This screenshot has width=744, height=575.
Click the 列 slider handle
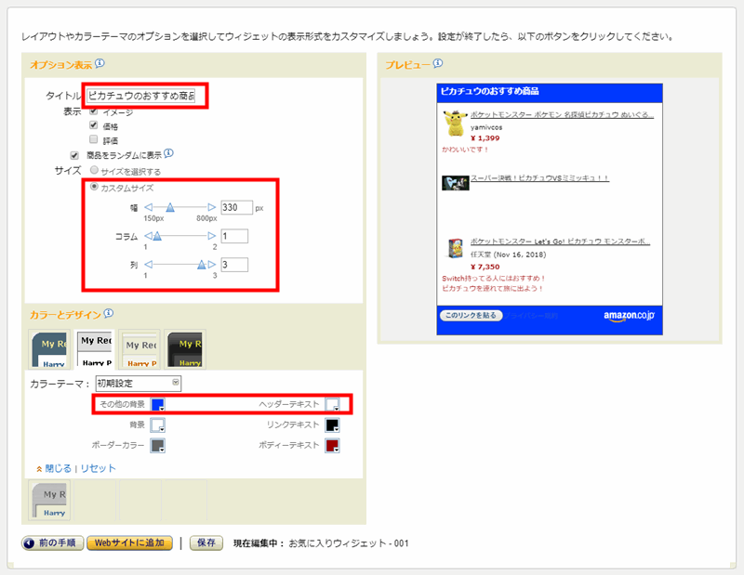pos(202,264)
